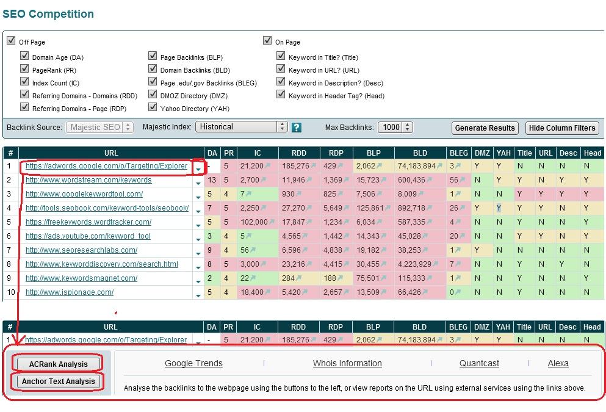Open the Max Backlinks dropdown
The image size is (606, 412).
pos(395,127)
